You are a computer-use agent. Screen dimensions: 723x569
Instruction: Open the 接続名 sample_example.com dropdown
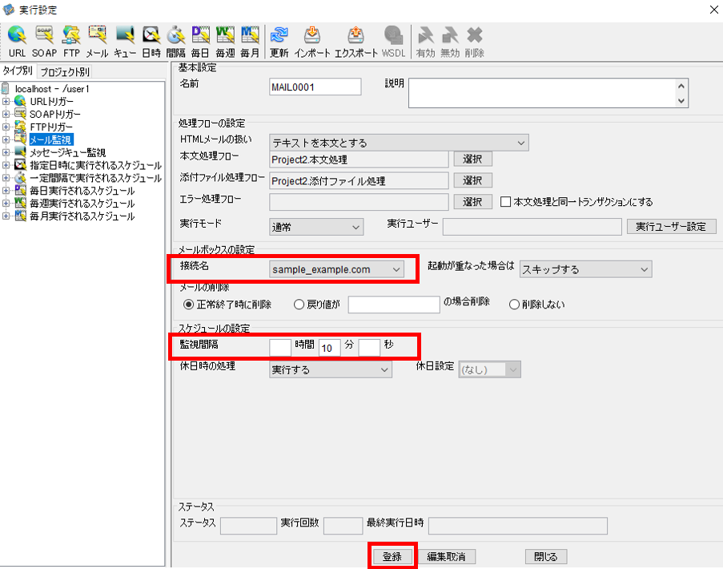(336, 269)
